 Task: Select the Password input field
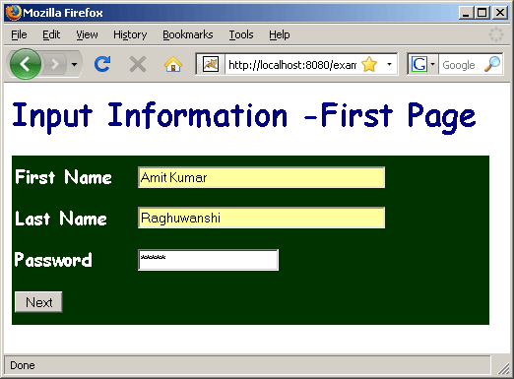[208, 260]
